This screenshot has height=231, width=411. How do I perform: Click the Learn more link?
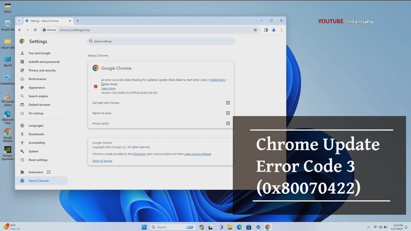click(108, 89)
